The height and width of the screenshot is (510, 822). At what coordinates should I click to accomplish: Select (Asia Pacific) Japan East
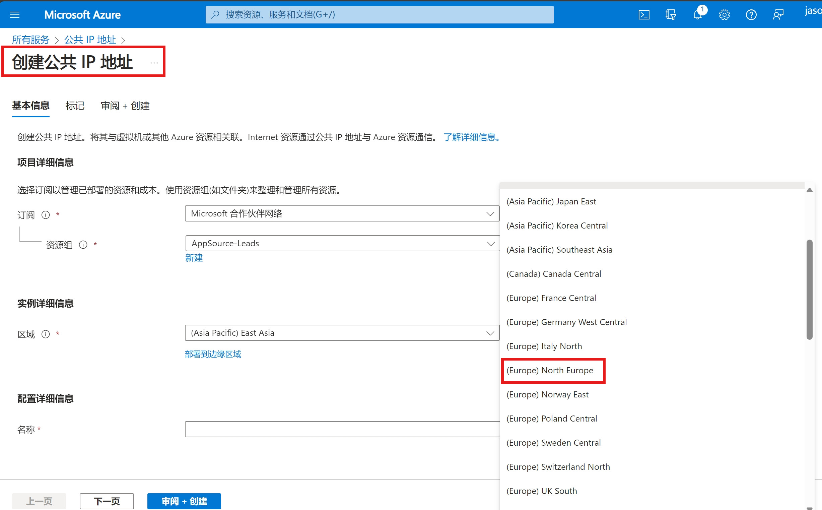[x=652, y=201]
